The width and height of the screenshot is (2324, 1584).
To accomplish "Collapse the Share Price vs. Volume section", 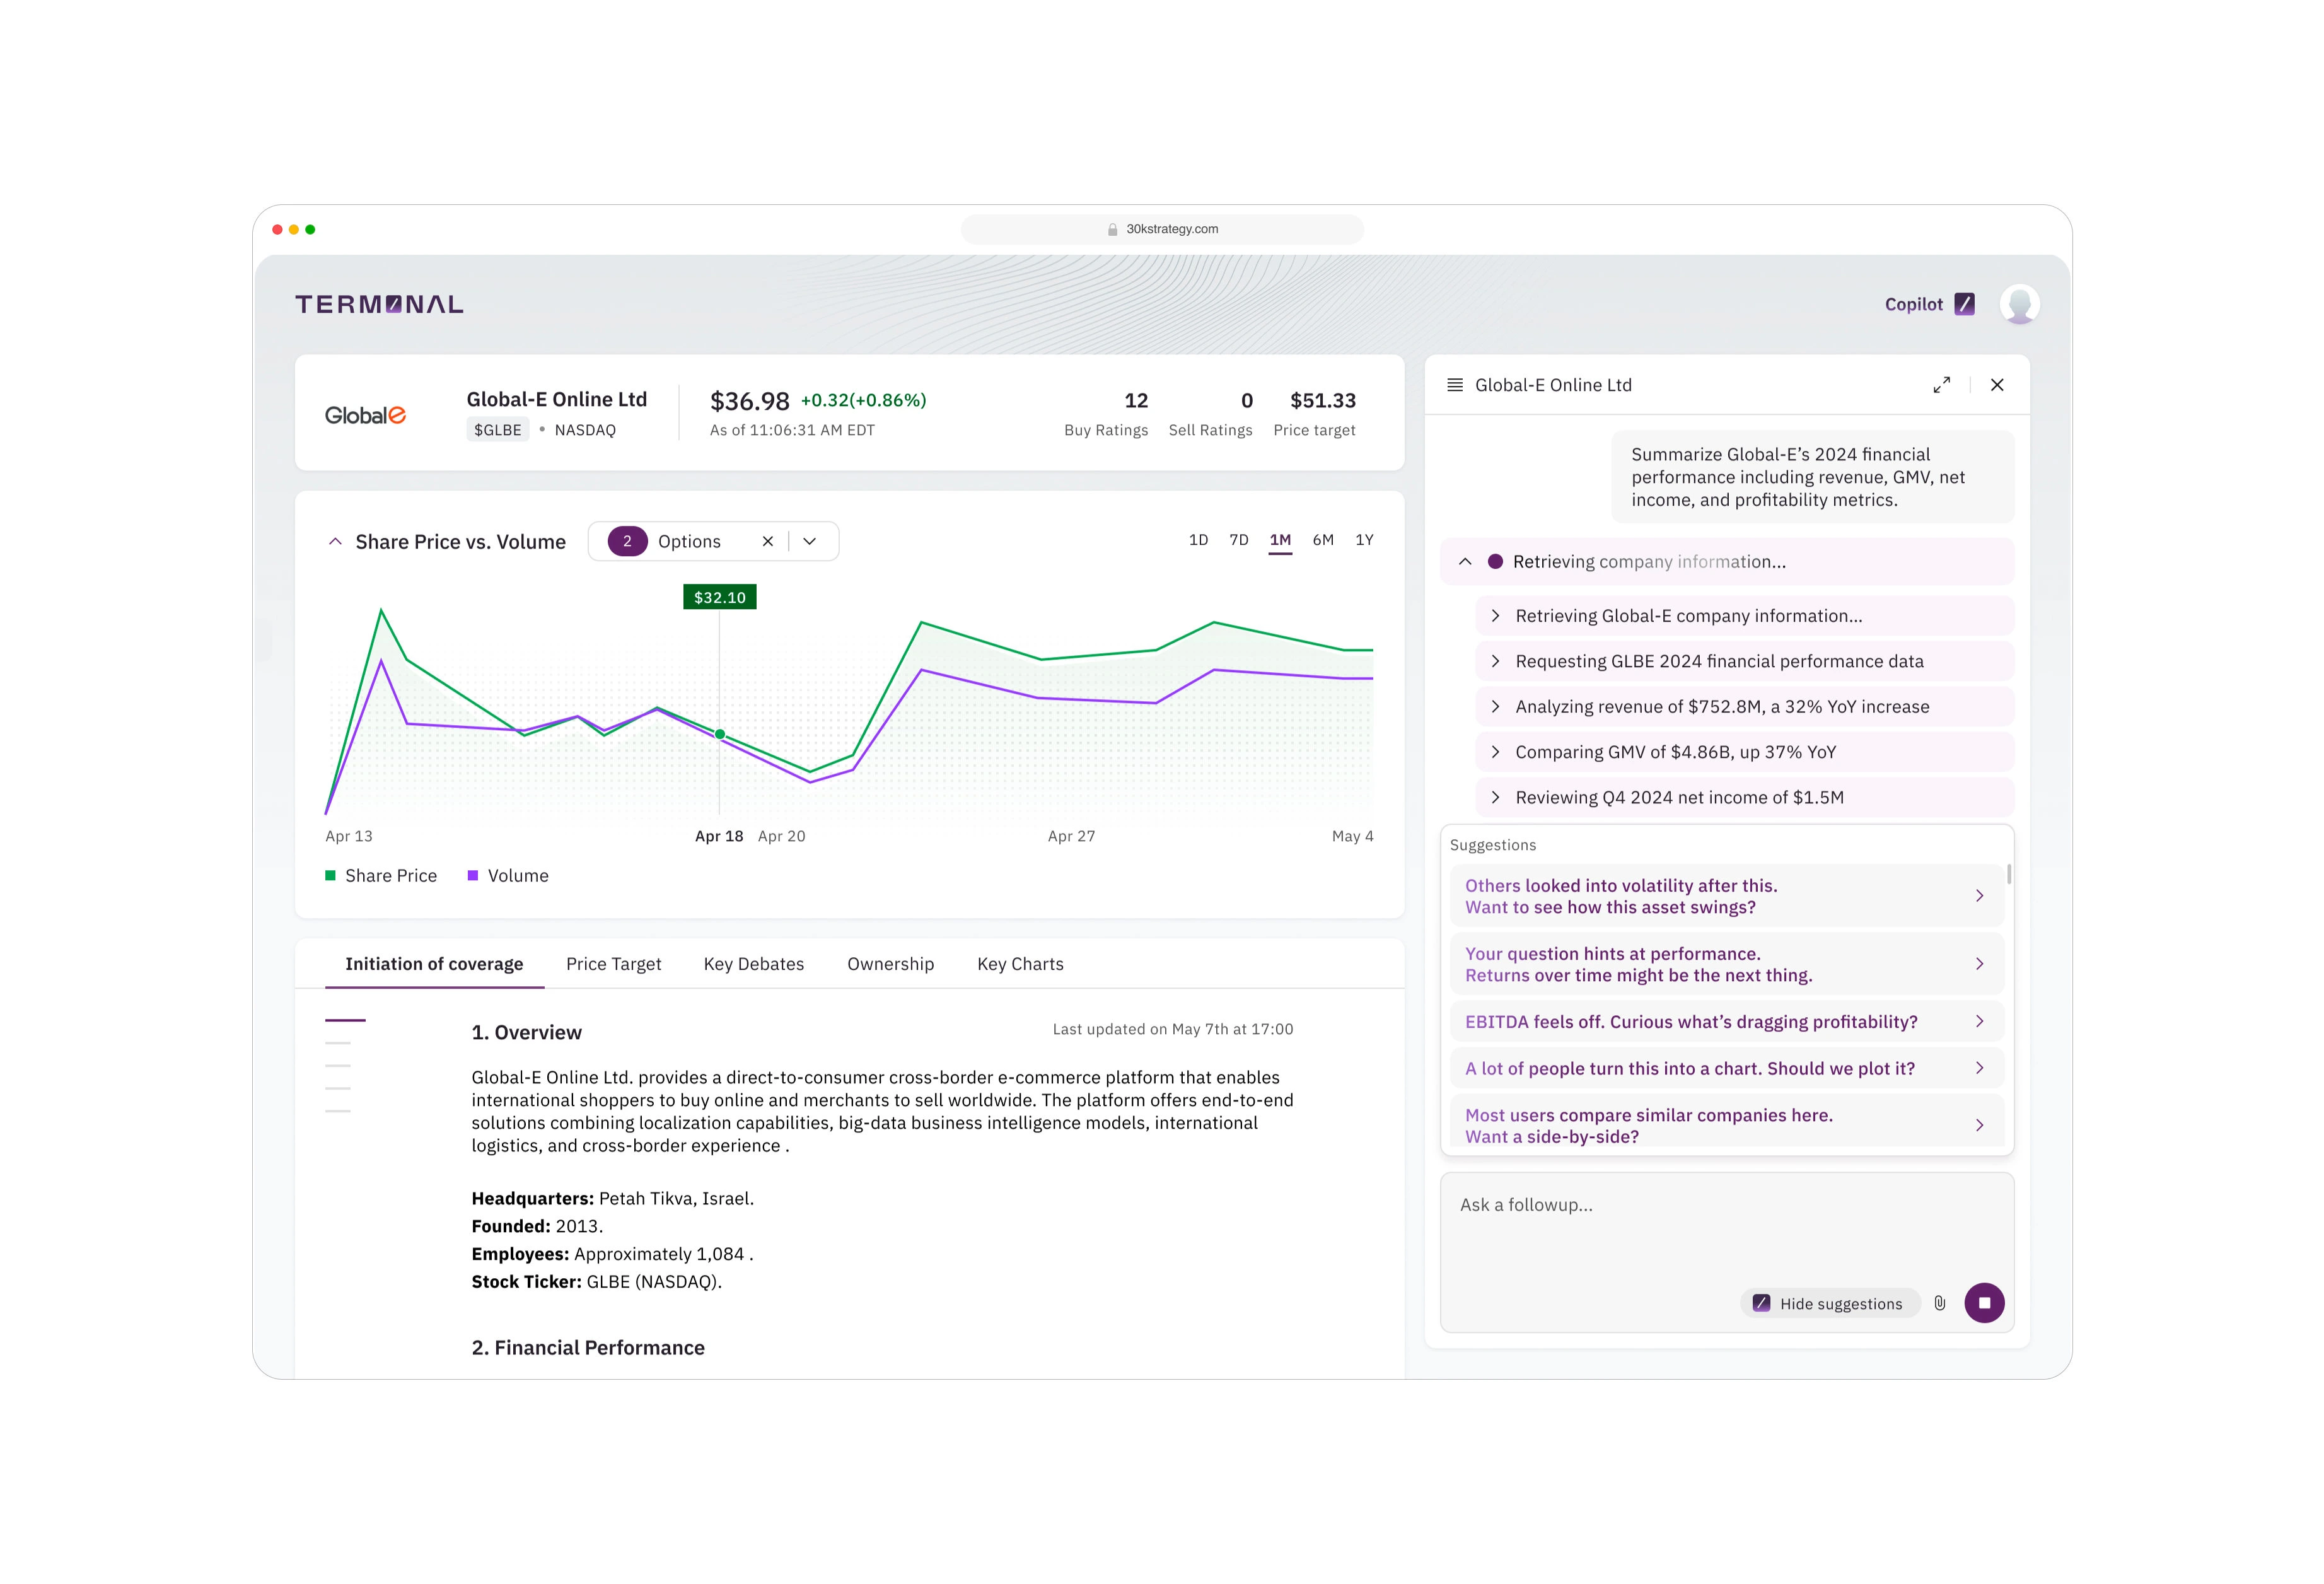I will [x=336, y=541].
